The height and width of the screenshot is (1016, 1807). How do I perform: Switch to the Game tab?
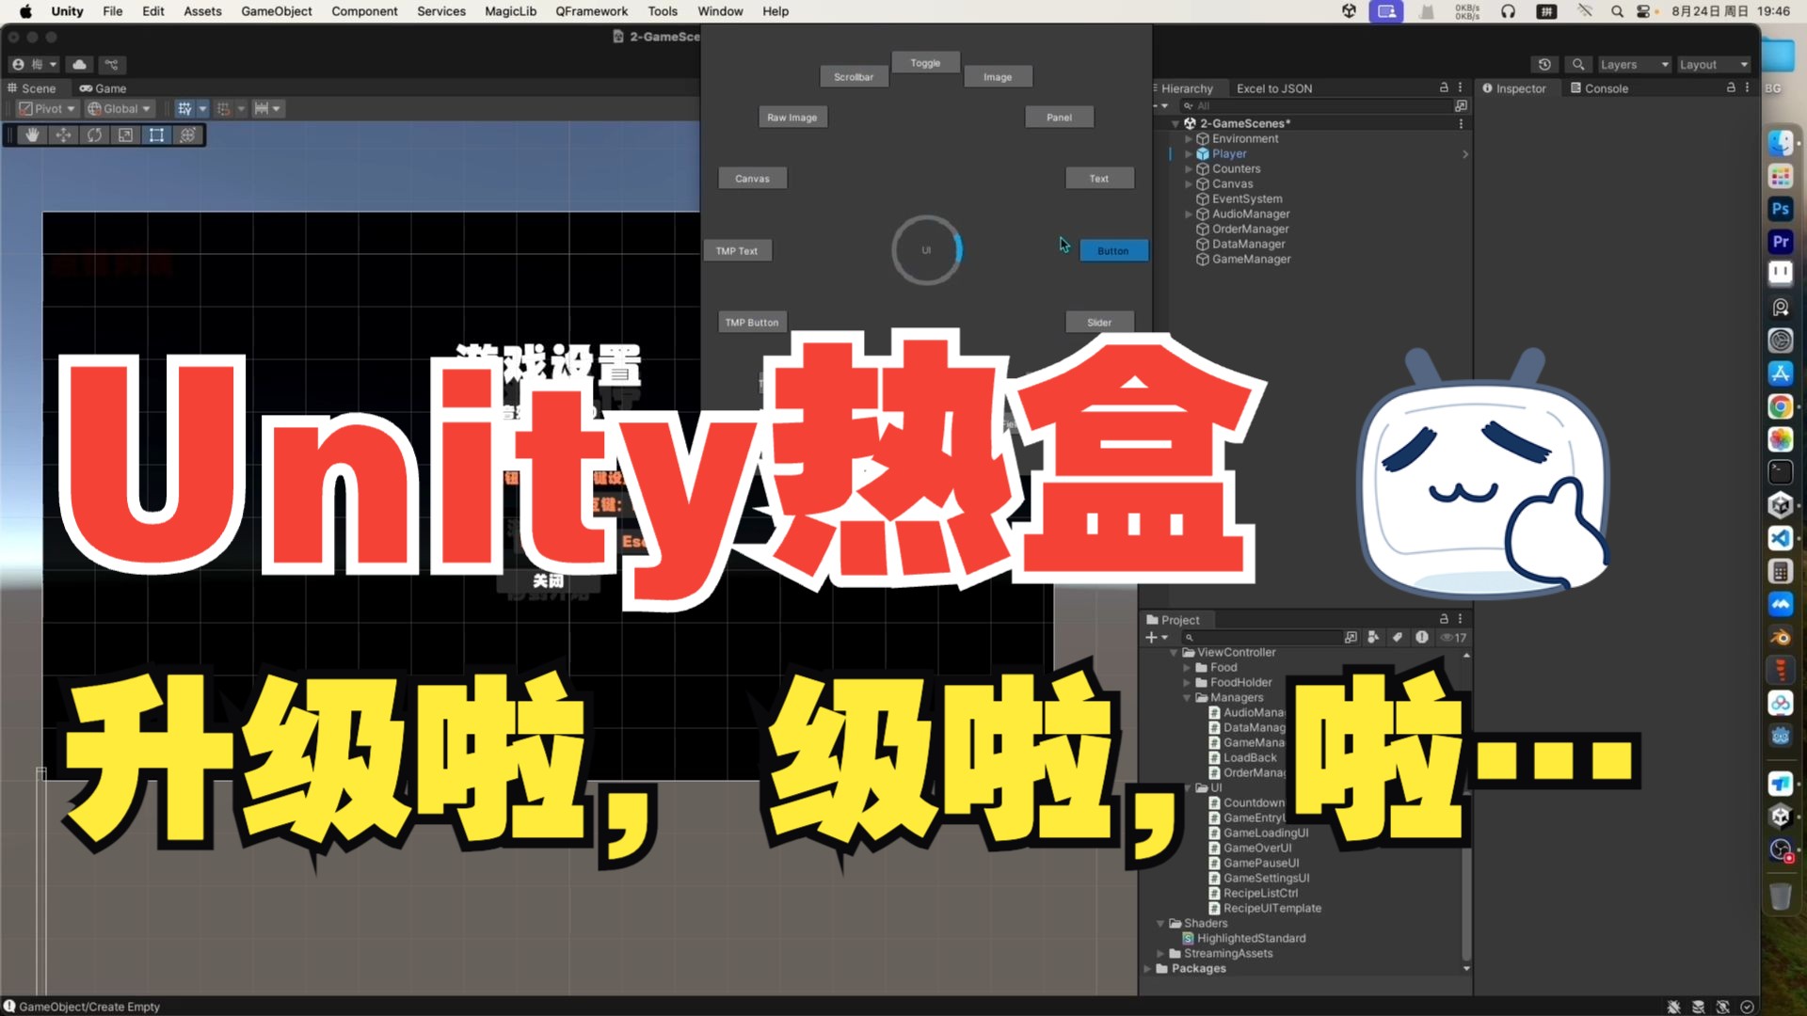pyautogui.click(x=103, y=88)
